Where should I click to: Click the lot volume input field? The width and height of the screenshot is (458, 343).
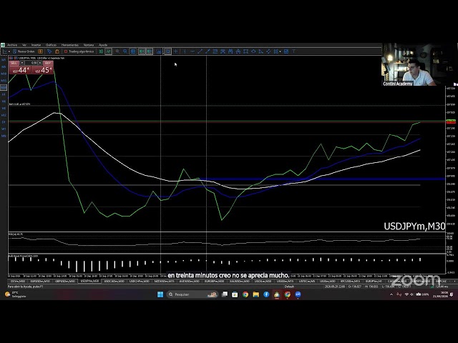tap(31, 63)
